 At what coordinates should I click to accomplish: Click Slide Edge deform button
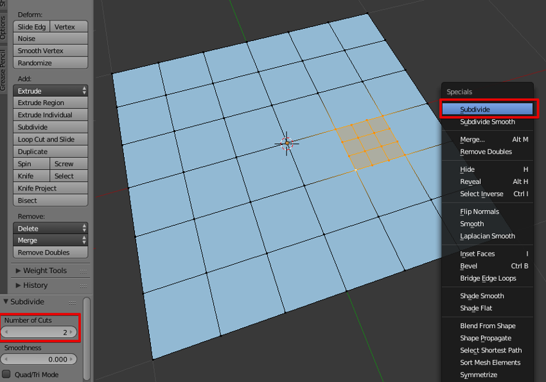pos(31,27)
